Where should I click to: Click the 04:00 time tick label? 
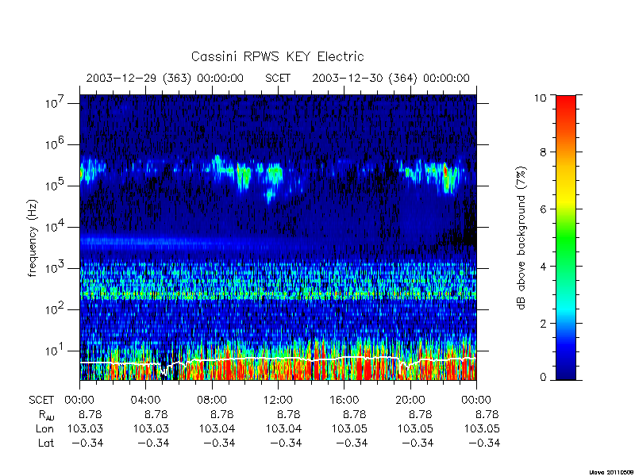coord(145,400)
